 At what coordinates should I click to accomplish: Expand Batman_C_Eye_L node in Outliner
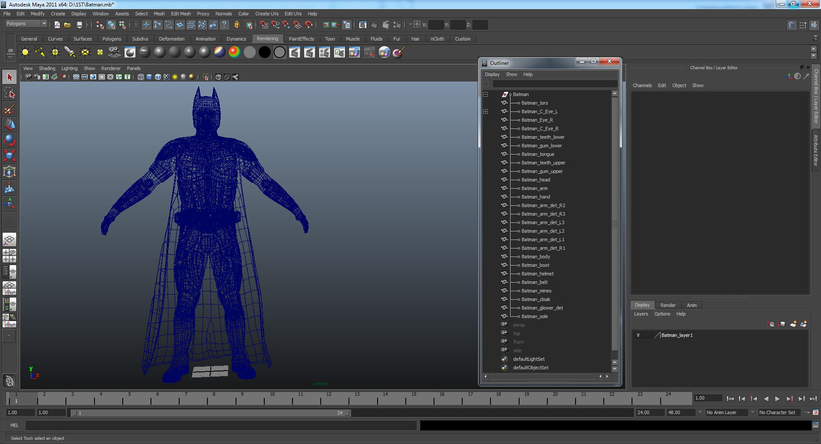click(485, 111)
